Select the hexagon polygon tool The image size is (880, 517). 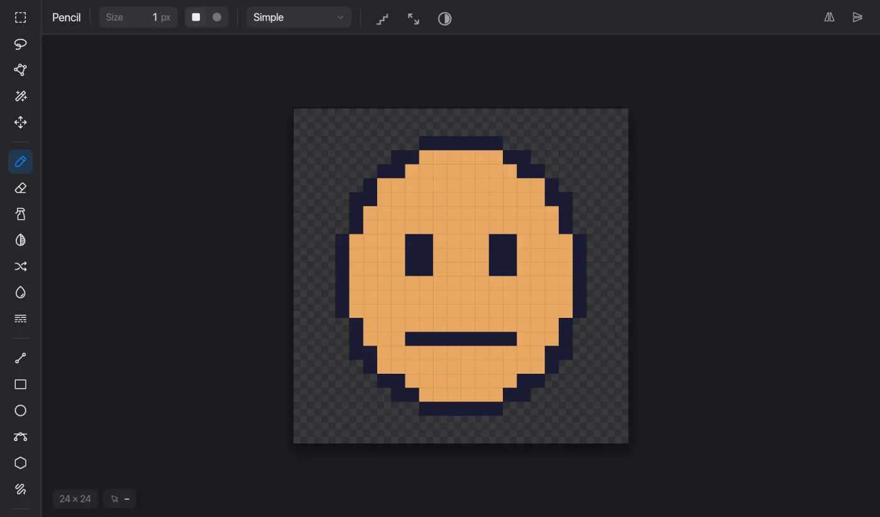[21, 463]
